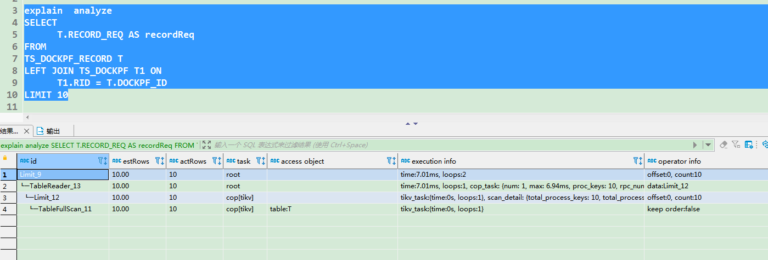
Task: Toggle read-only lock icon in grid corner
Action: pos(5,158)
